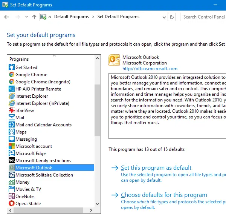Viewport: 226px width, 215px height.
Task: Click the horizontal scroll right arrow
Action: click(91, 210)
